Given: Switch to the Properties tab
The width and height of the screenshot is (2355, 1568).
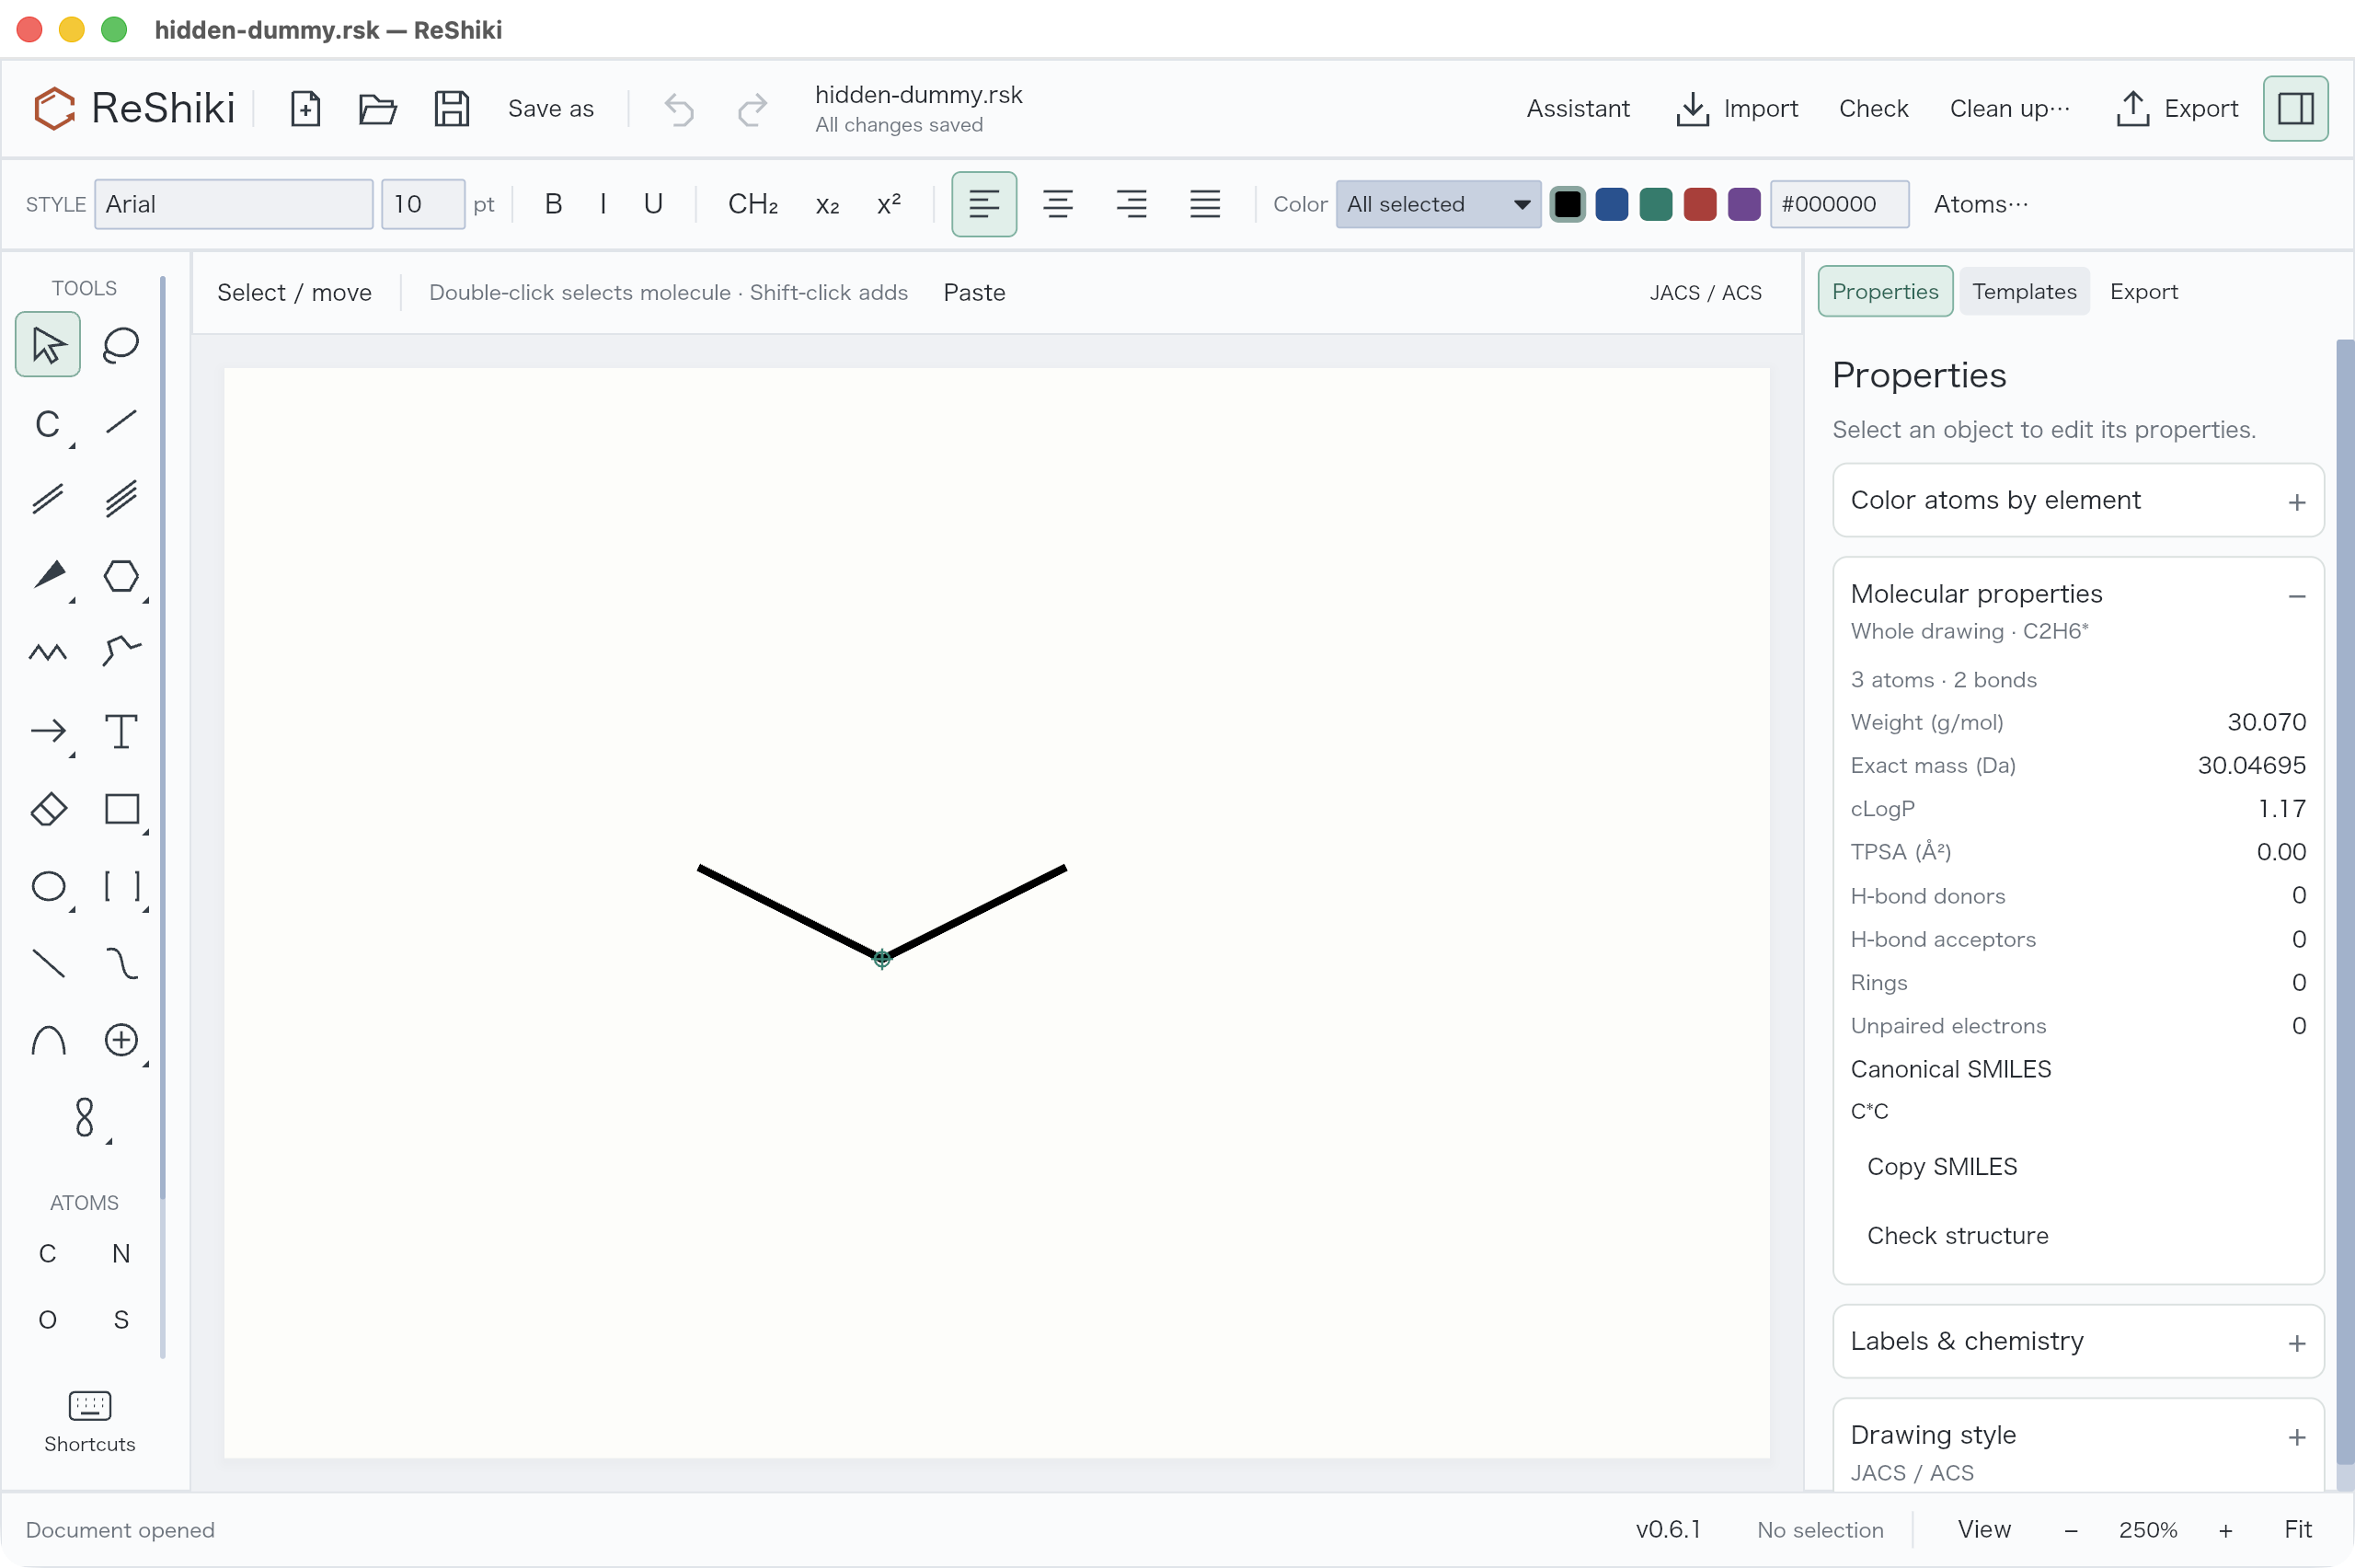Looking at the screenshot, I should [x=1884, y=291].
